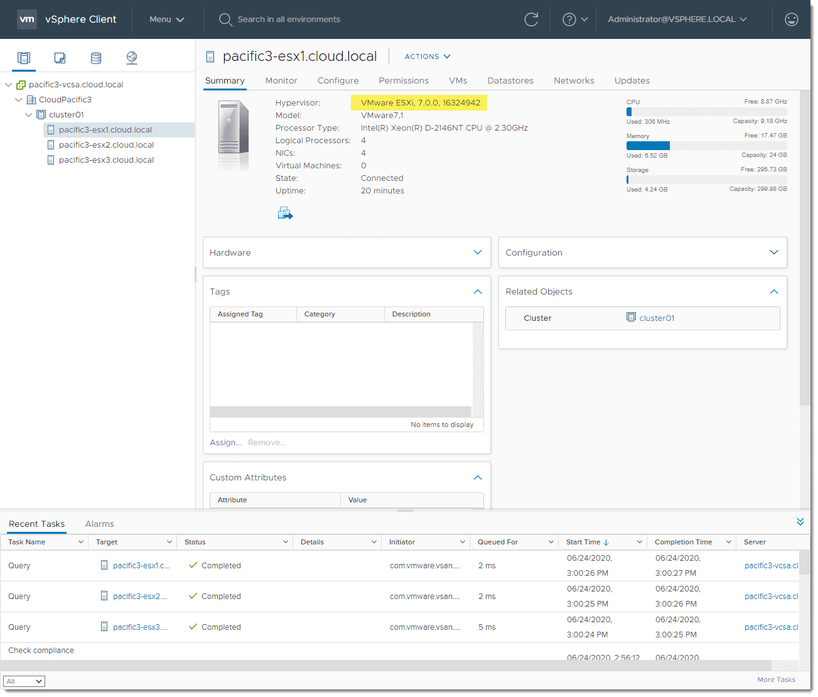Collapse the Recent Tasks panel with double chevron

(x=800, y=522)
